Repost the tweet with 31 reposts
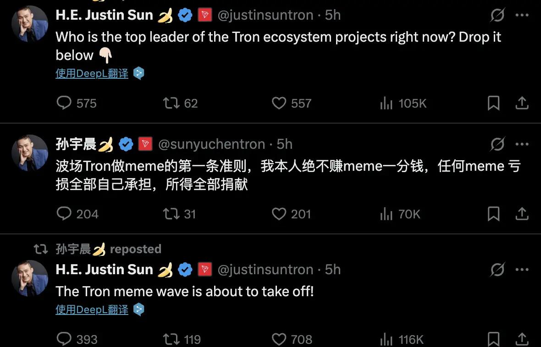541x347 pixels. (x=171, y=214)
